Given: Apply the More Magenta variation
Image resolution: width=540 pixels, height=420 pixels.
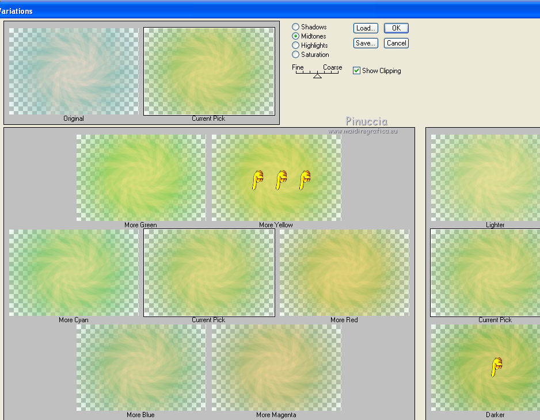Looking at the screenshot, I should pyautogui.click(x=276, y=368).
